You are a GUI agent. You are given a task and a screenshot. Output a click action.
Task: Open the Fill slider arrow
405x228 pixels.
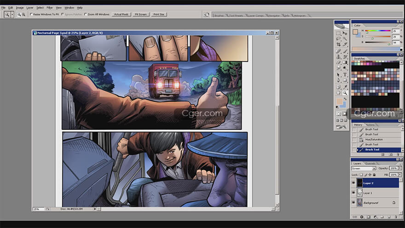tap(400, 175)
